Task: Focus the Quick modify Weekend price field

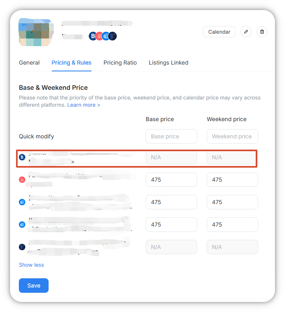Action: tap(232, 136)
